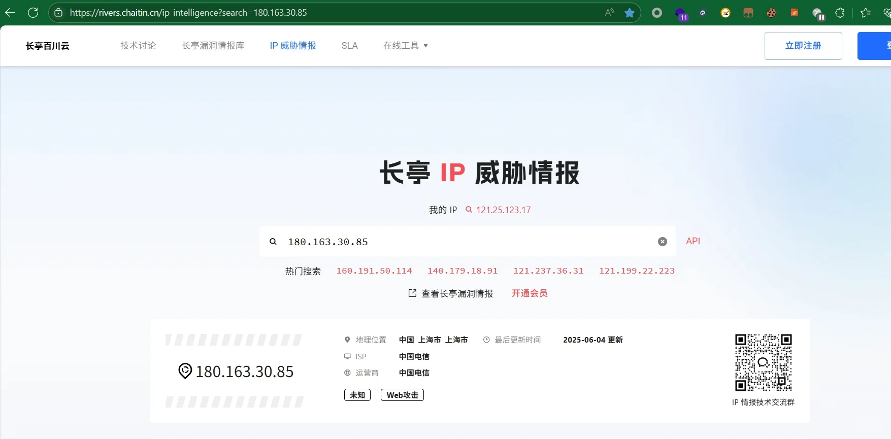The image size is (891, 439).
Task: Click the small dark round extension icon
Action: click(x=703, y=13)
